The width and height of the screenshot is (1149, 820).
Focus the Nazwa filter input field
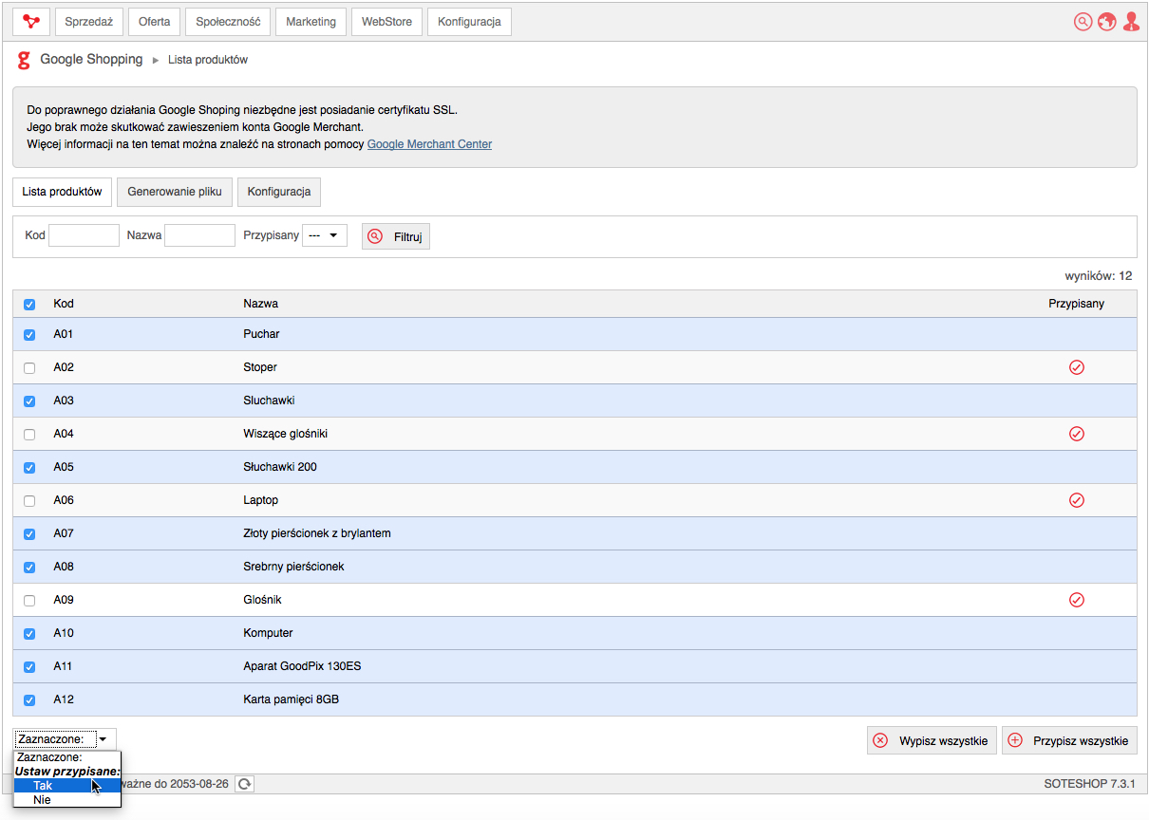[199, 235]
